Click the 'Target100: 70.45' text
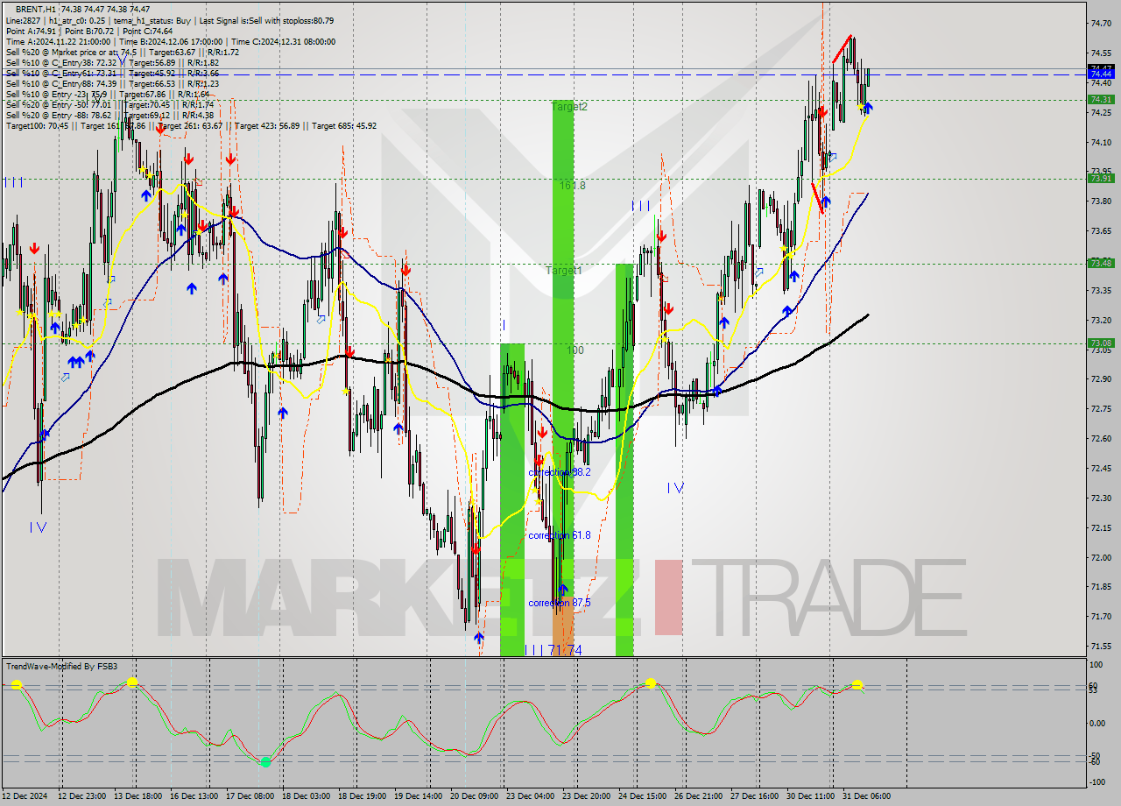Screen dimensions: 1121x806 coord(38,125)
